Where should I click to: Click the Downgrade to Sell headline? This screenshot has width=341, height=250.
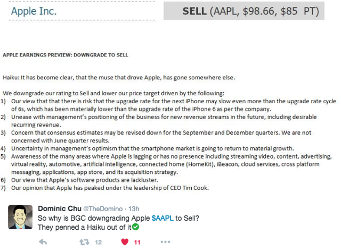click(65, 55)
